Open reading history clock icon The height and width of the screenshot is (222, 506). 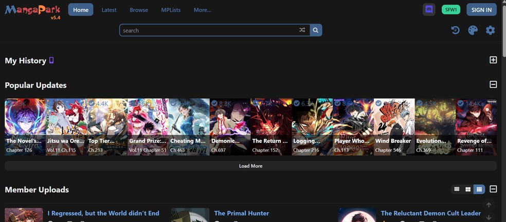click(x=455, y=30)
